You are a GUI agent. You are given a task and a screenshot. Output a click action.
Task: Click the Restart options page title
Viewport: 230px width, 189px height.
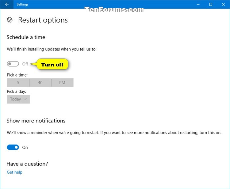point(43,20)
